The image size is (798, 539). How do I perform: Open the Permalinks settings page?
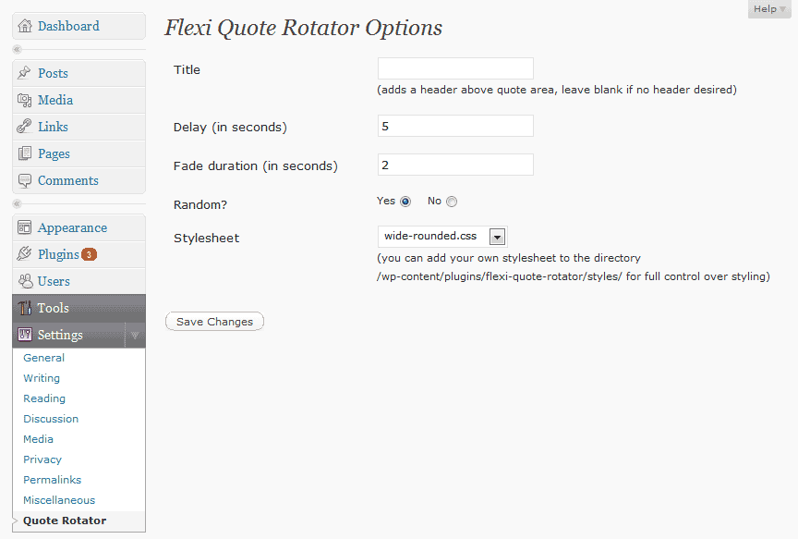pos(53,480)
